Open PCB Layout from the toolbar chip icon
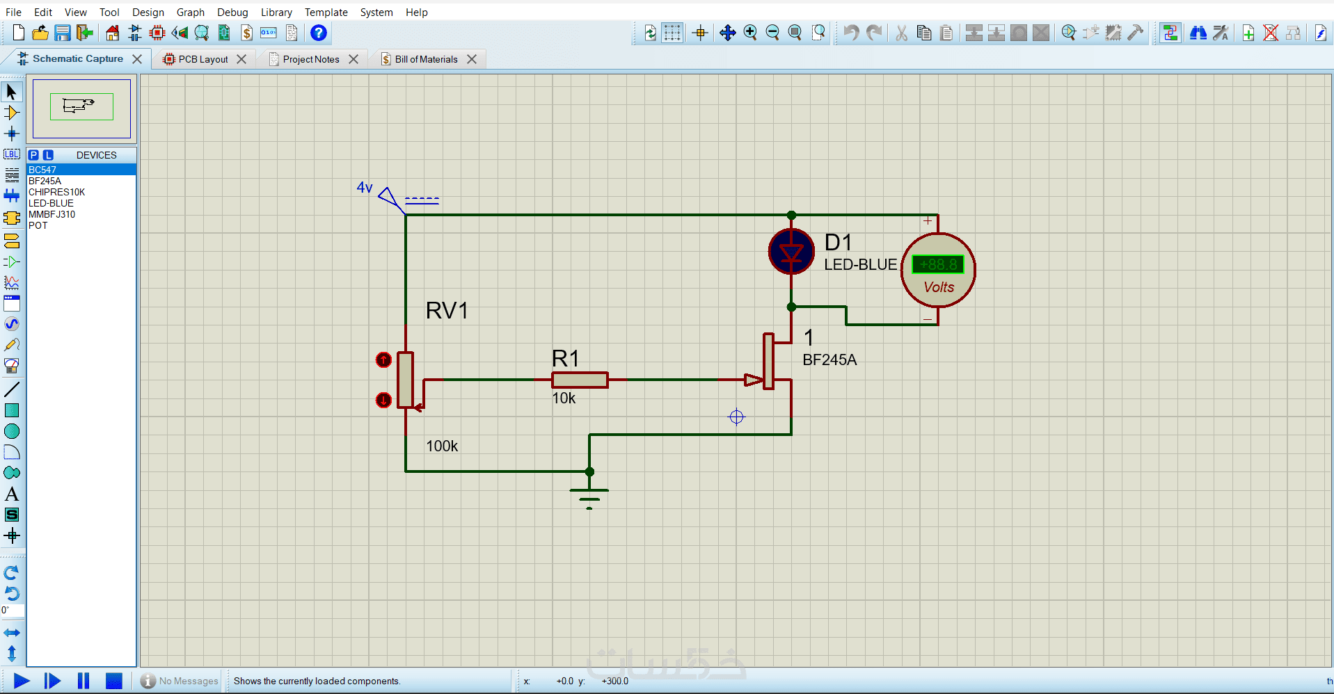The height and width of the screenshot is (694, 1334). (157, 33)
